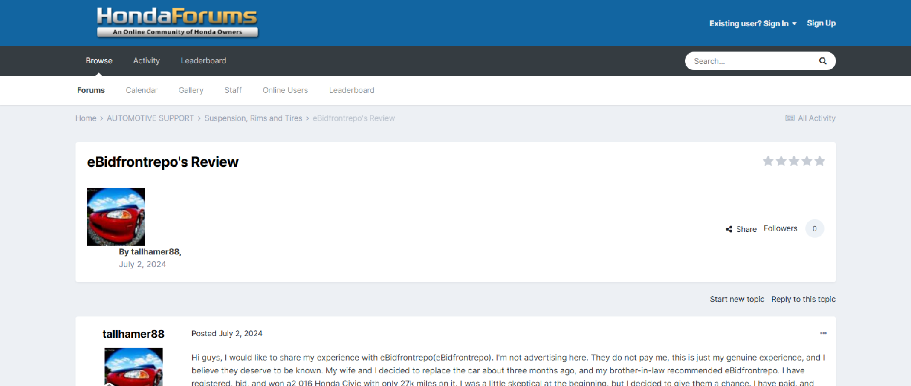Screen dimensions: 911x386
Task: Click the Share icon
Action: coord(729,229)
